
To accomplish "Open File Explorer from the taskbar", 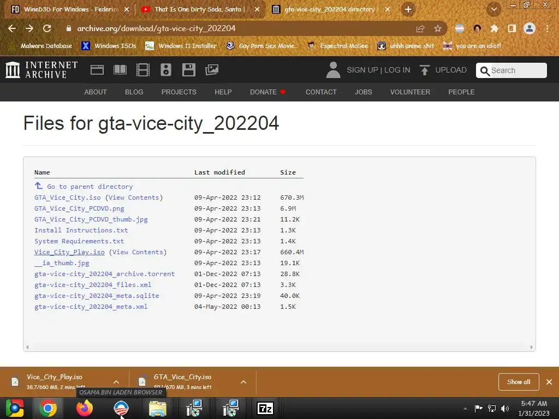I will coord(157,409).
